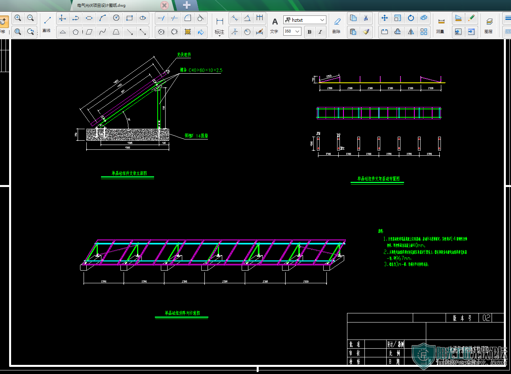Image resolution: width=511 pixels, height=374 pixels.
Task: Click the delete (删除) eraser tool
Action: click(x=337, y=25)
